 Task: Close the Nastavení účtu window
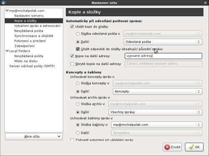point(205,3)
